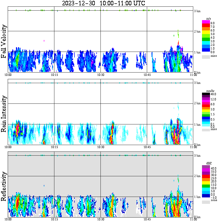Click the 'Fall Velocity' axis label
The image size is (219, 224).
tap(4, 41)
